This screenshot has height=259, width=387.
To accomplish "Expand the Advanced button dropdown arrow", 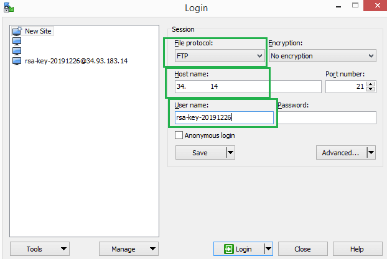I will tap(371, 153).
